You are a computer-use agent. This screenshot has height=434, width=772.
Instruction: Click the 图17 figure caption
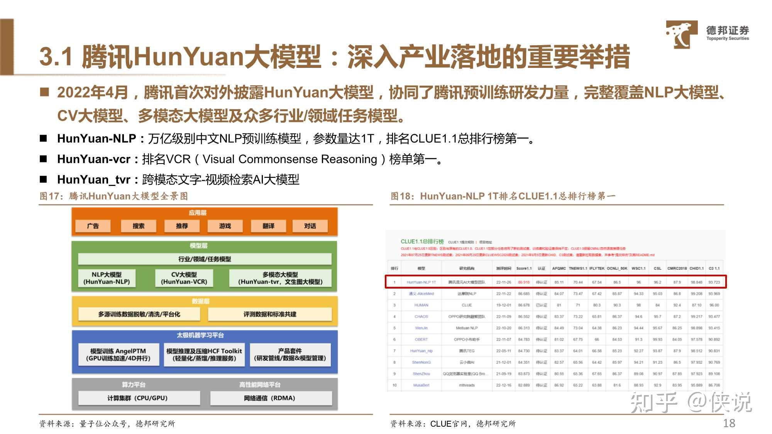[x=114, y=196]
